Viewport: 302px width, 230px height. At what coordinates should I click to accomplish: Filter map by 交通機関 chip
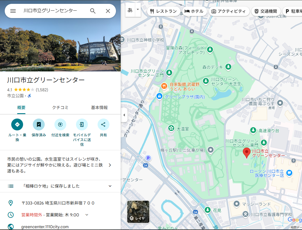[x=266, y=11]
